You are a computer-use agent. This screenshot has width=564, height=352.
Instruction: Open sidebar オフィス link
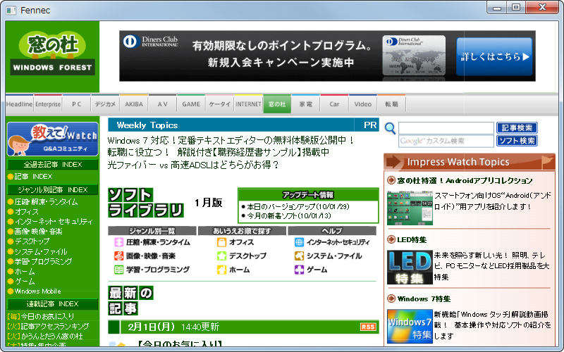point(26,212)
